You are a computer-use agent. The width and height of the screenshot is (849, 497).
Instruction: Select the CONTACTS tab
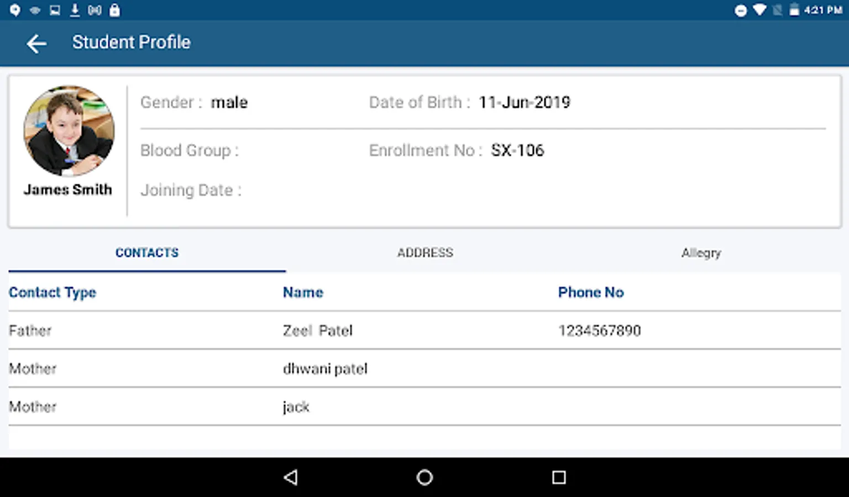[147, 253]
